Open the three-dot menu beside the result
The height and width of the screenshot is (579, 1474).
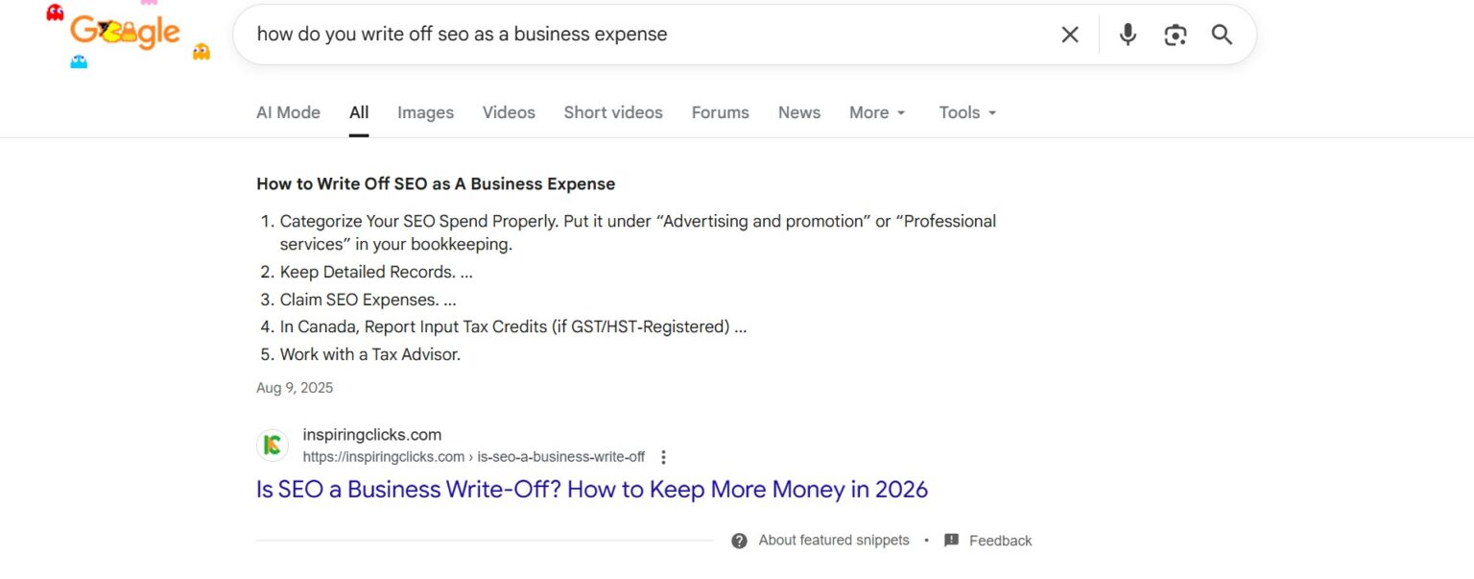click(663, 457)
